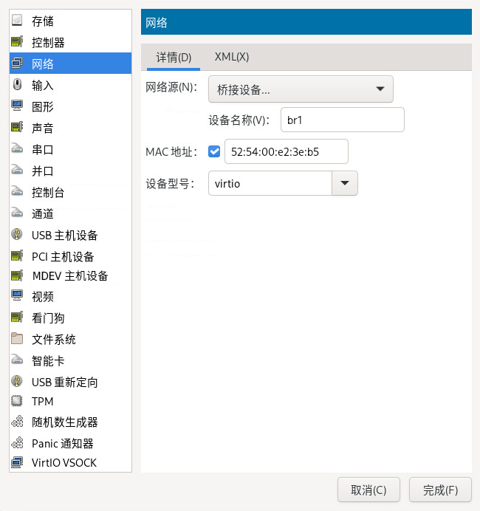Click the 控制器 controller icon
The width and height of the screenshot is (480, 511).
tap(18, 43)
